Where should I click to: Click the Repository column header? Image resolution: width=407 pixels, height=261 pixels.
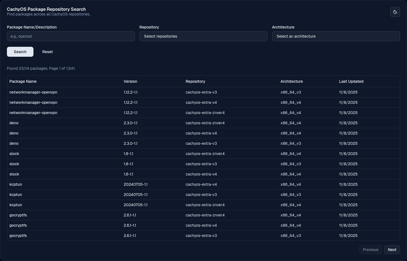click(195, 81)
